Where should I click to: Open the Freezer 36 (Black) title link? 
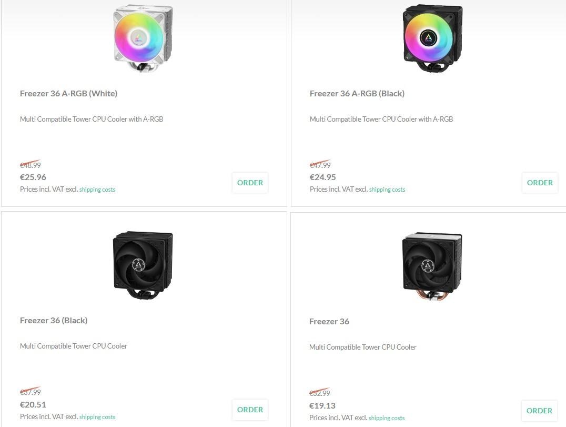[54, 321]
